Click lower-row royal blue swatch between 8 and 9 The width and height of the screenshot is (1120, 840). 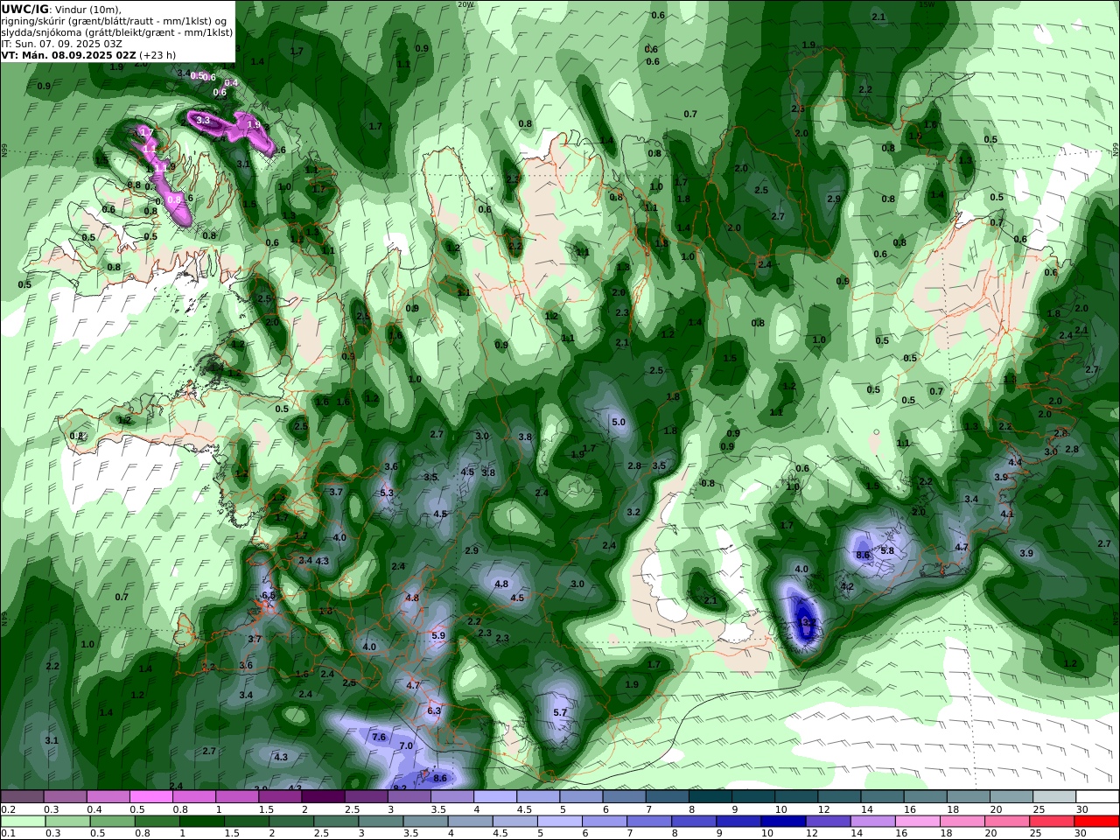pyautogui.click(x=694, y=822)
